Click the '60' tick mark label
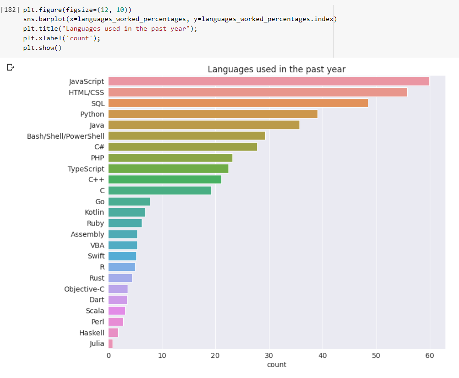 point(429,354)
